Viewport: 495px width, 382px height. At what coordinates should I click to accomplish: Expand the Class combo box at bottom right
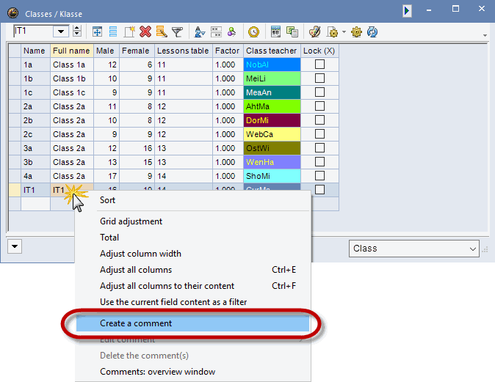(472, 249)
